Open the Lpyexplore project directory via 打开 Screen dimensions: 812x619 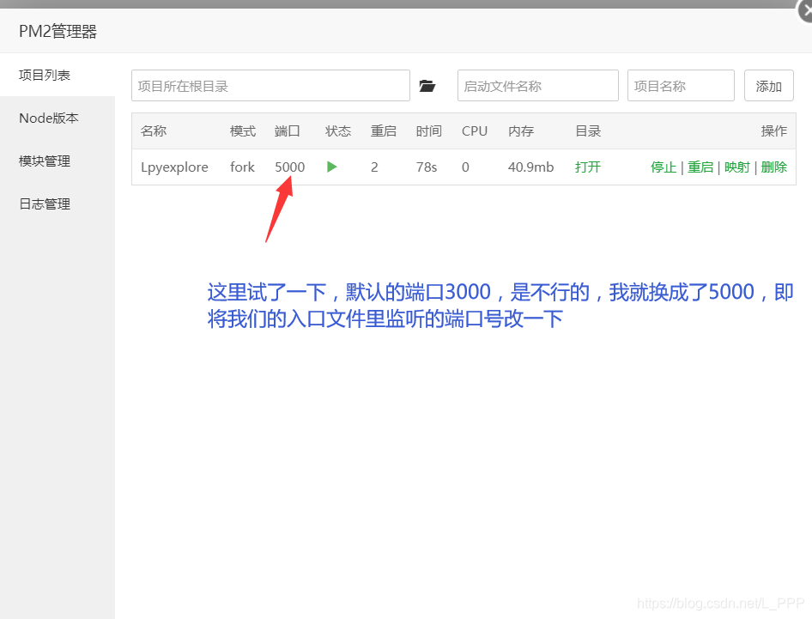587,167
